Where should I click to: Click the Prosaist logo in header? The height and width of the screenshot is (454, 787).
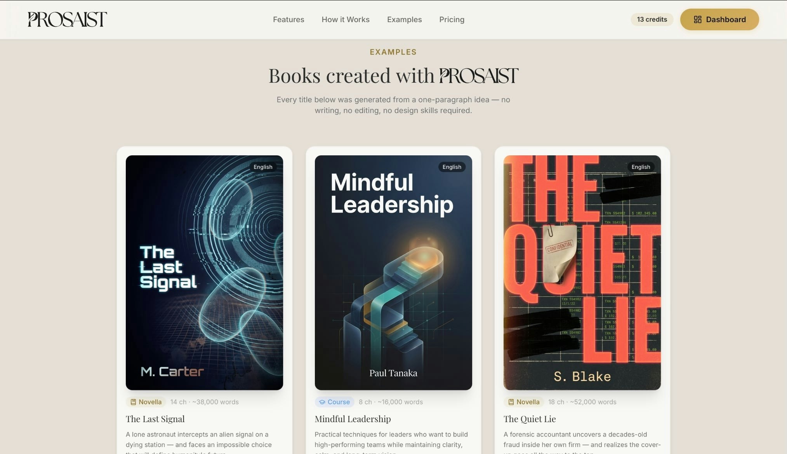point(67,19)
